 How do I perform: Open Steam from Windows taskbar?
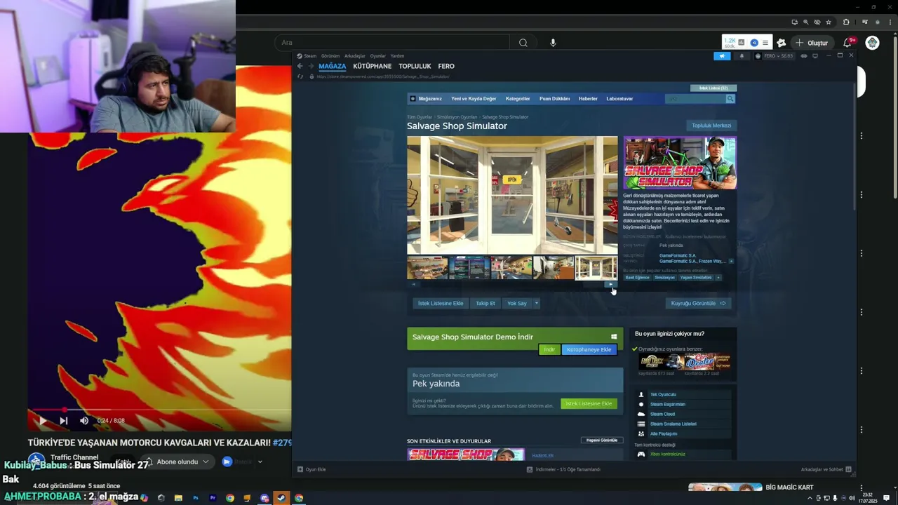click(x=281, y=498)
